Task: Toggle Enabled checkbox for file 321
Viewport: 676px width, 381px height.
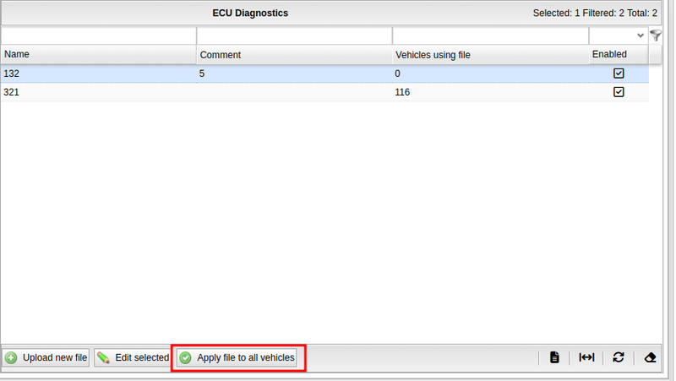Action: pyautogui.click(x=619, y=92)
